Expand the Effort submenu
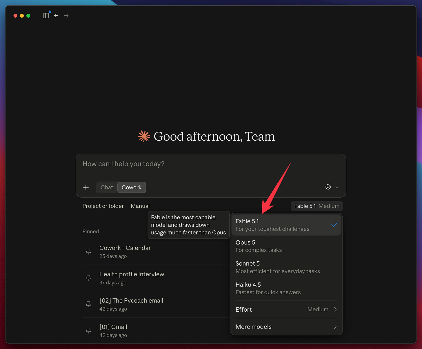 tap(286, 309)
